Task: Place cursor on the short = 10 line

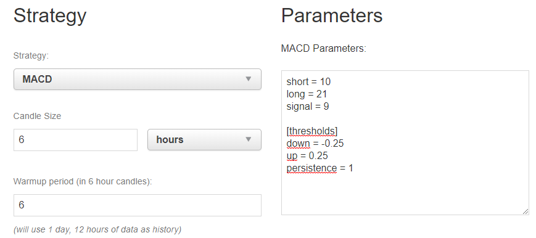Action: point(308,82)
